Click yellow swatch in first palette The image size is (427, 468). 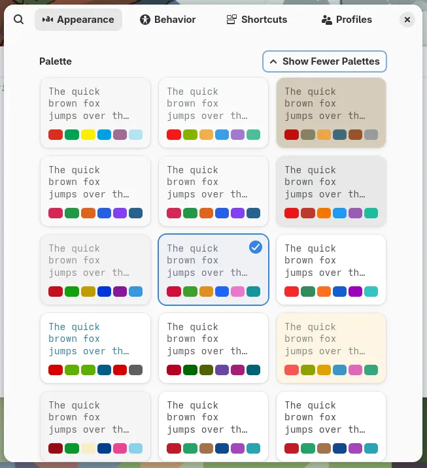click(x=88, y=135)
